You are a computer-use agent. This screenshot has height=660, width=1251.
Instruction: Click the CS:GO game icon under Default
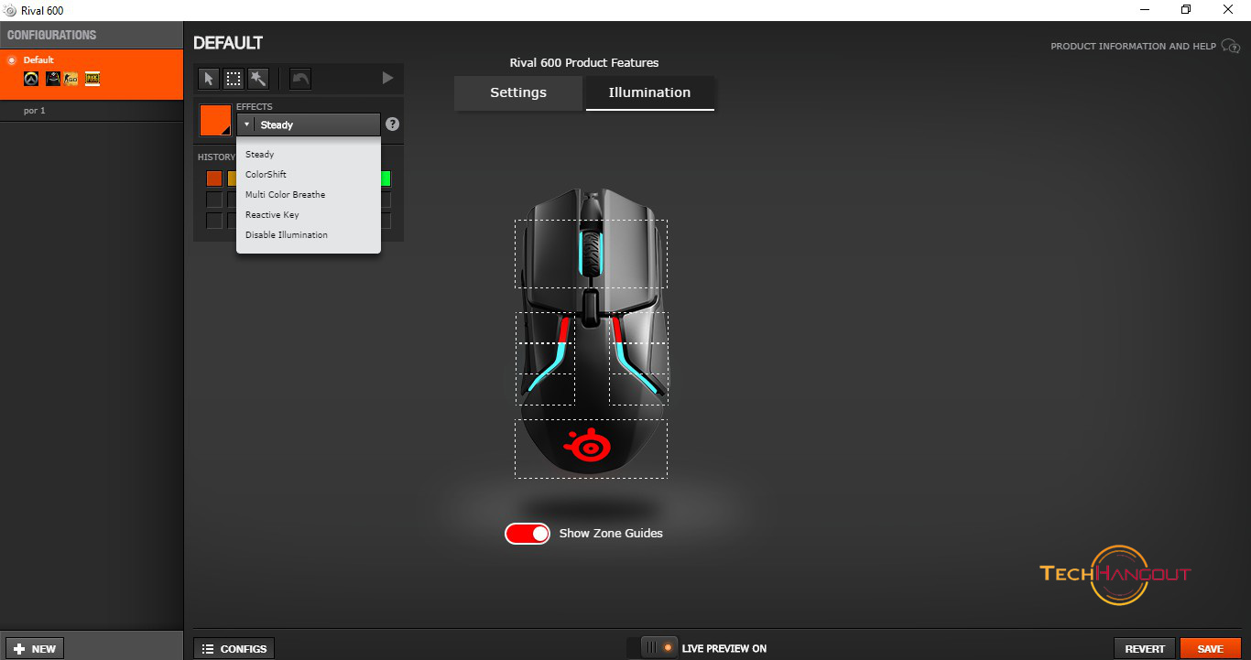[x=71, y=79]
